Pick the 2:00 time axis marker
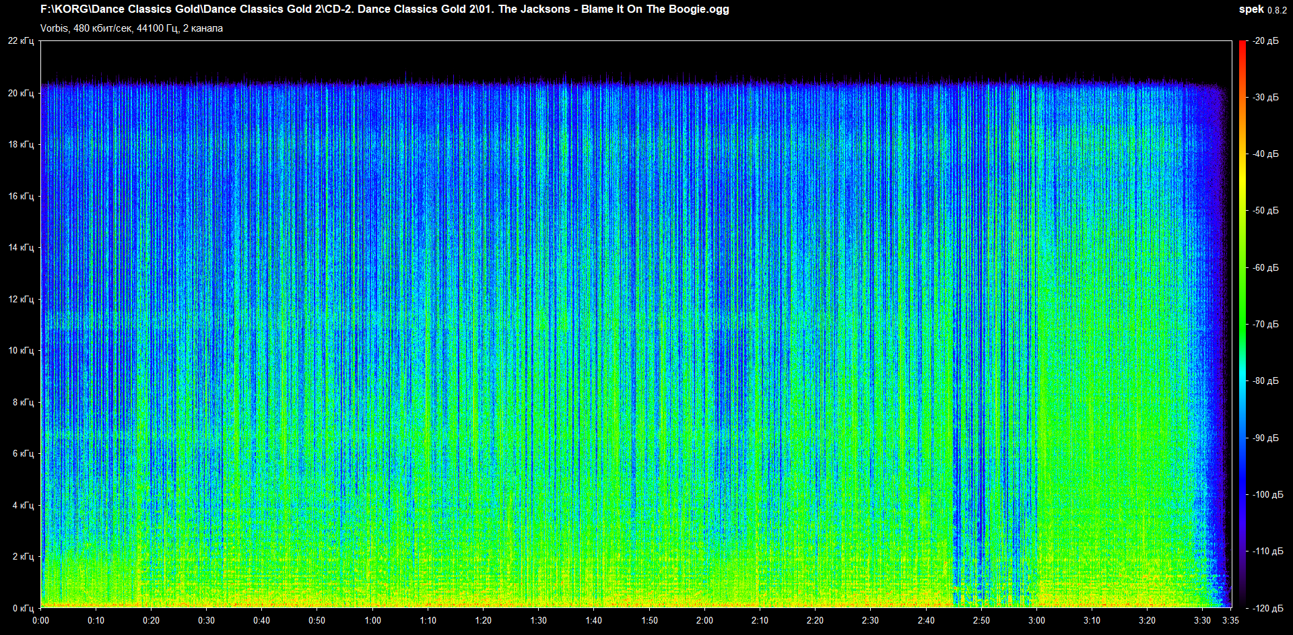This screenshot has height=635, width=1293. 704,620
